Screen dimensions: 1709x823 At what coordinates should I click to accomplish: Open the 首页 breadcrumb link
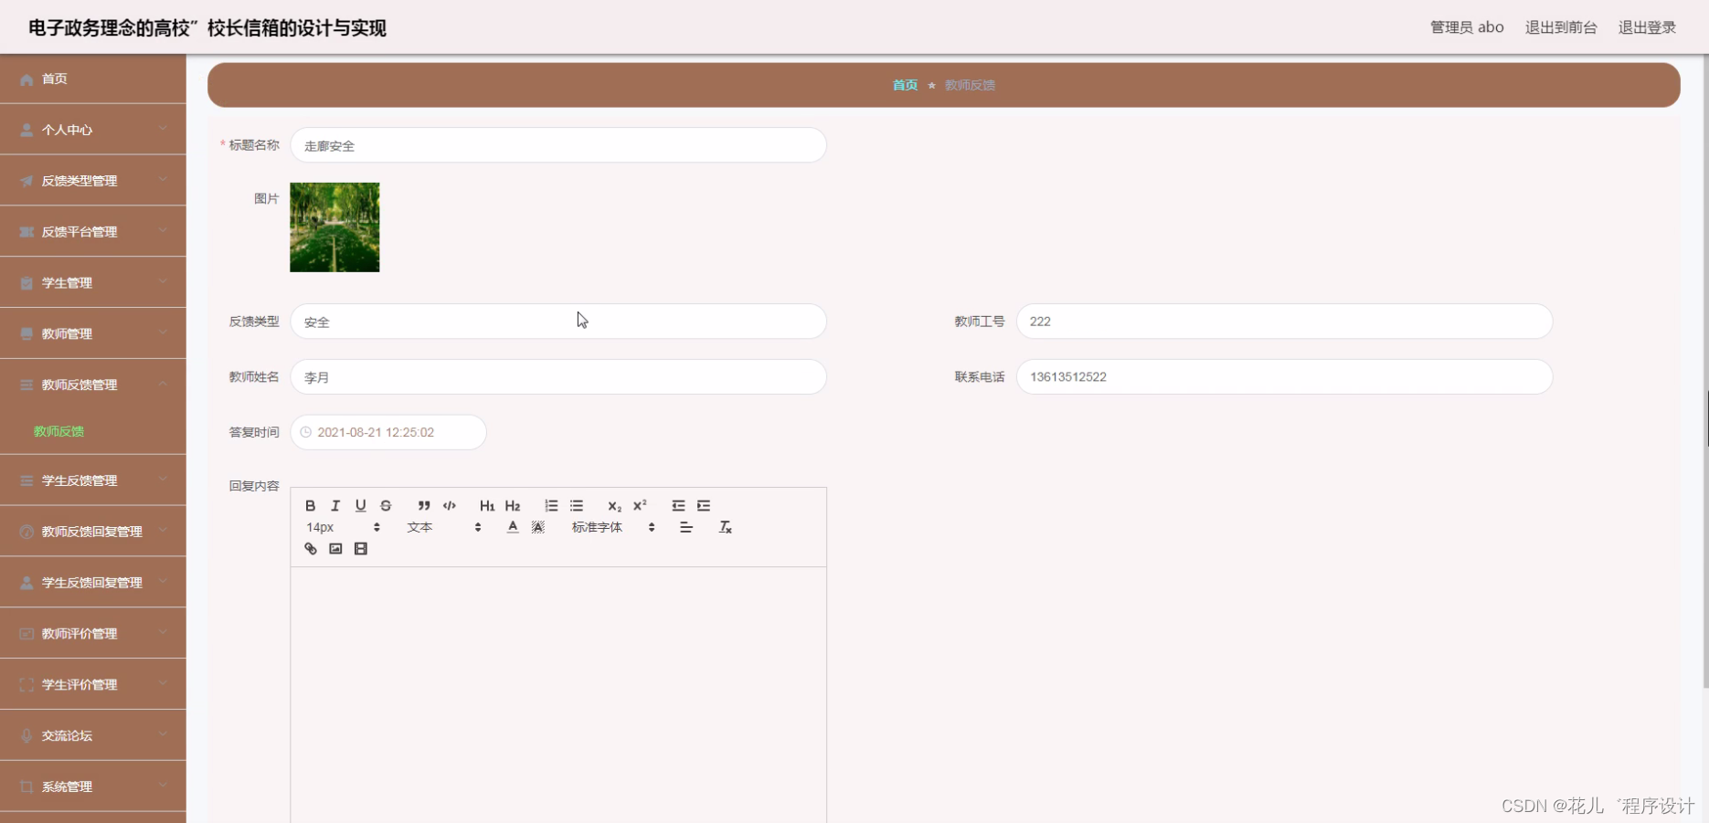pyautogui.click(x=904, y=85)
